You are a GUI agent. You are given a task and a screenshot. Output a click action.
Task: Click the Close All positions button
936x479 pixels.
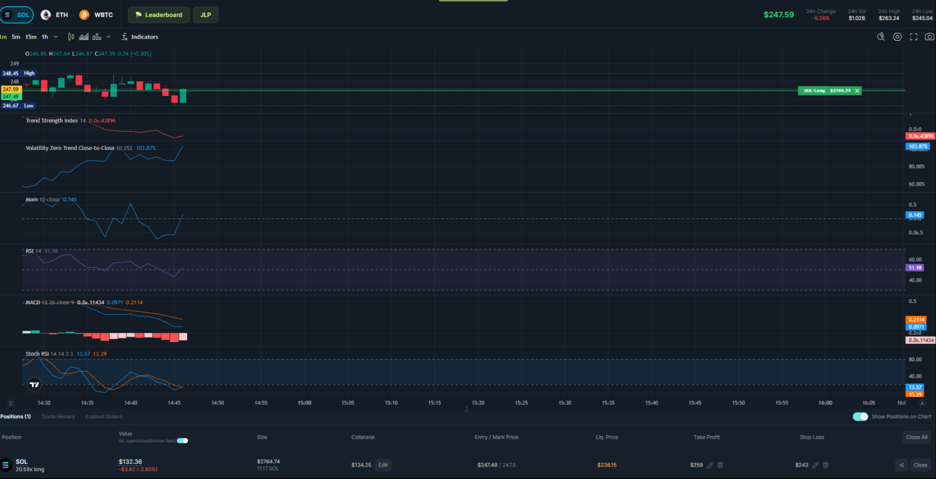point(916,437)
